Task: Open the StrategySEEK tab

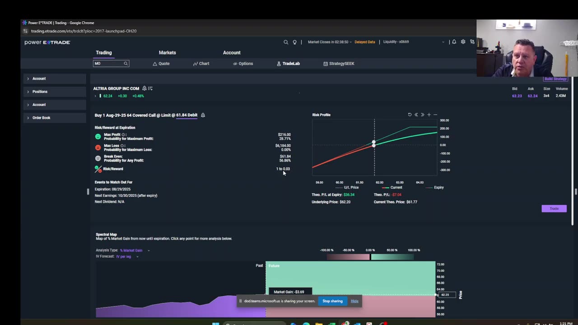Action: (339, 64)
